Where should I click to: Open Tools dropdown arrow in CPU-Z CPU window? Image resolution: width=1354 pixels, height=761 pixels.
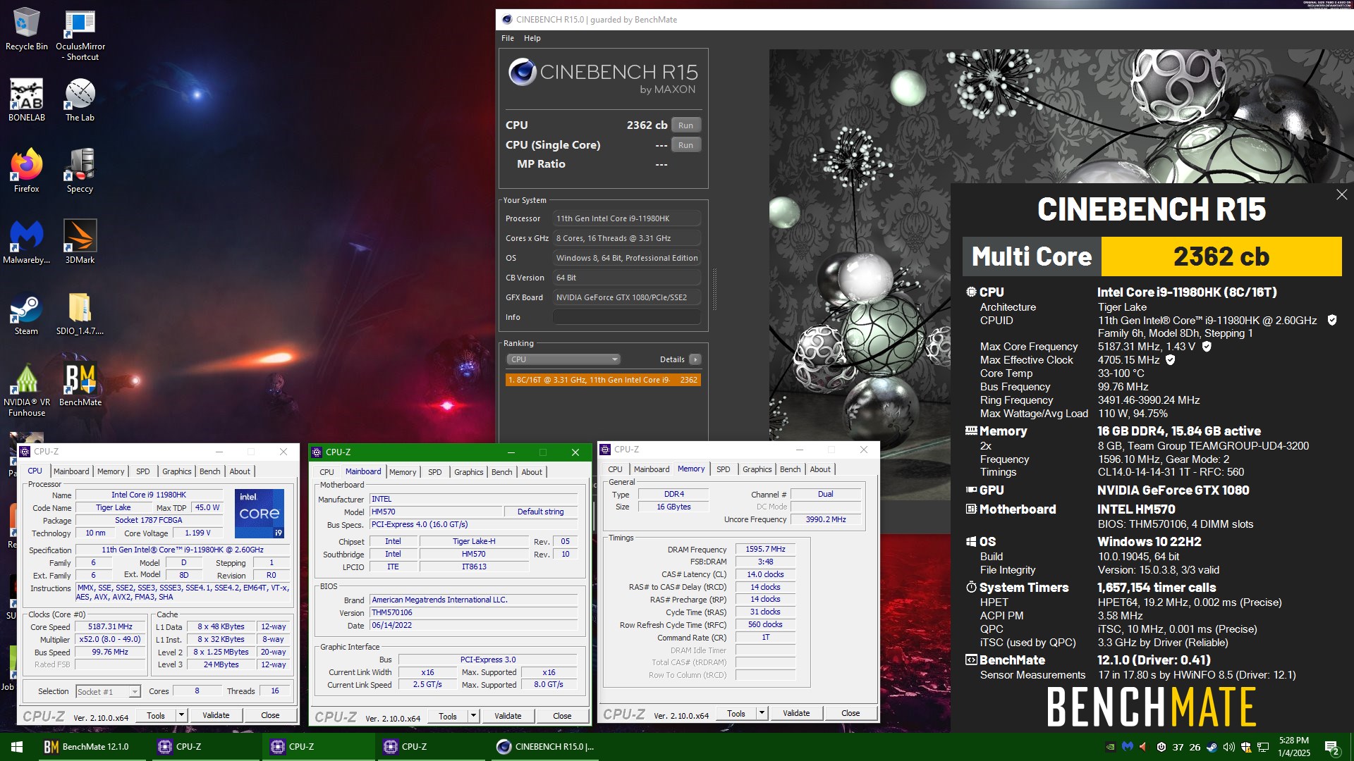click(x=181, y=715)
